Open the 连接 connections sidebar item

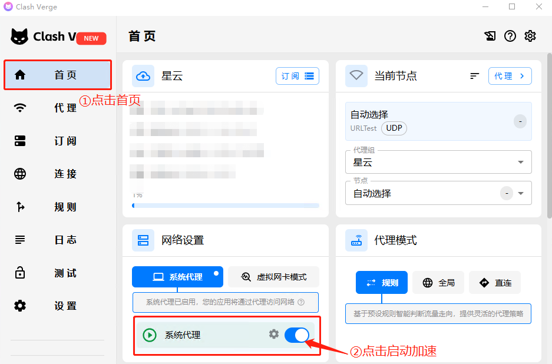(x=58, y=174)
